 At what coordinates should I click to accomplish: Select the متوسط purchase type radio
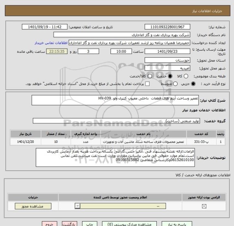click(x=175, y=84)
